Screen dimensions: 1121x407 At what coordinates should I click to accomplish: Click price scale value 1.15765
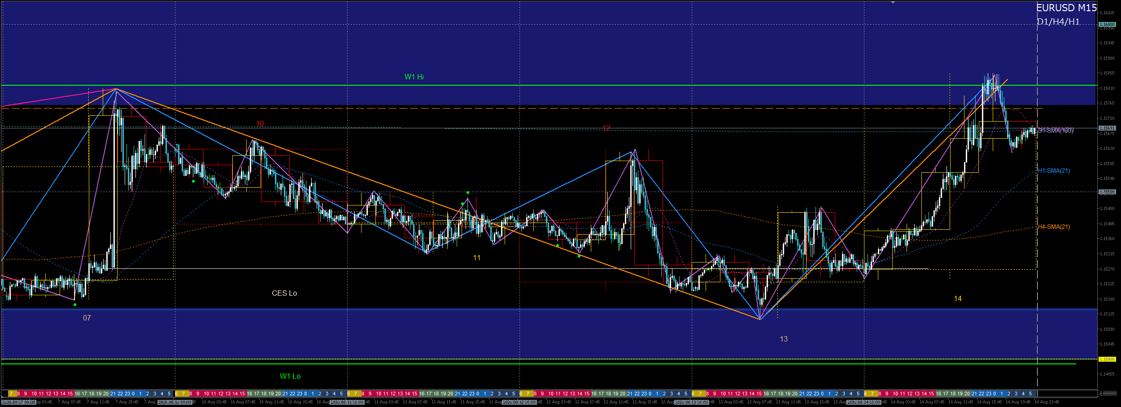(x=1107, y=103)
